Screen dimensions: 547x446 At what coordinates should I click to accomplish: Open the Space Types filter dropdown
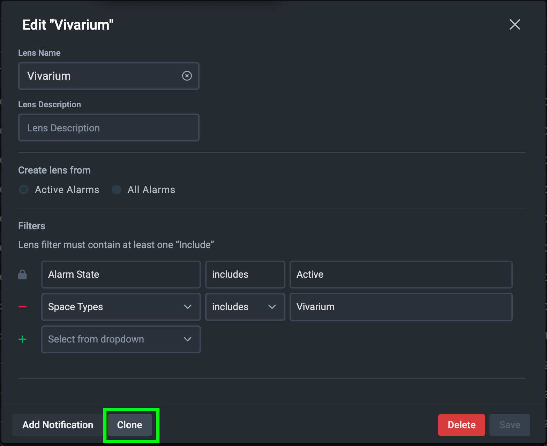[x=121, y=307]
